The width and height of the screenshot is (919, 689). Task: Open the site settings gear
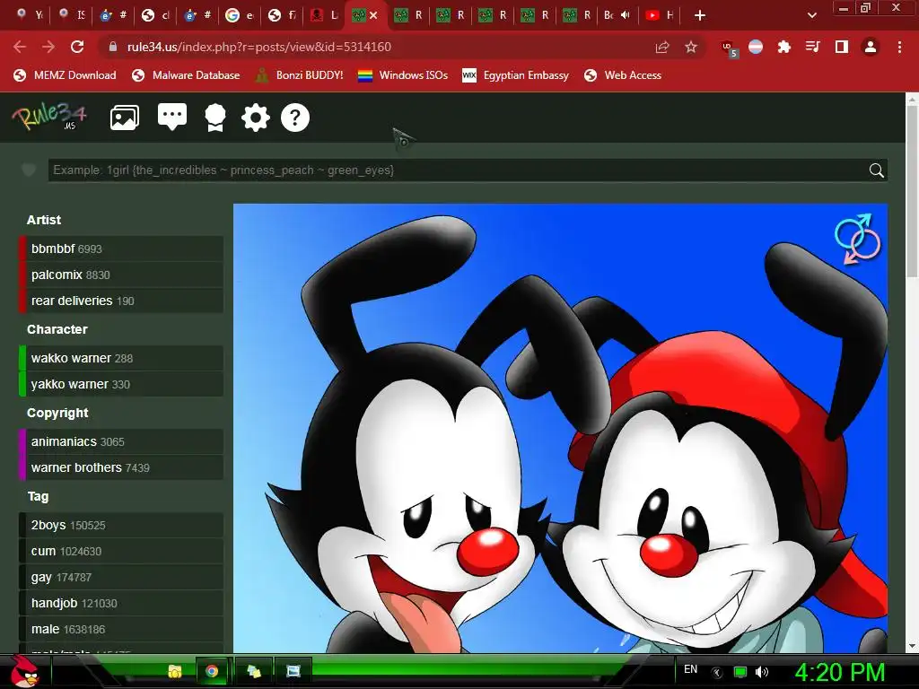pyautogui.click(x=256, y=118)
